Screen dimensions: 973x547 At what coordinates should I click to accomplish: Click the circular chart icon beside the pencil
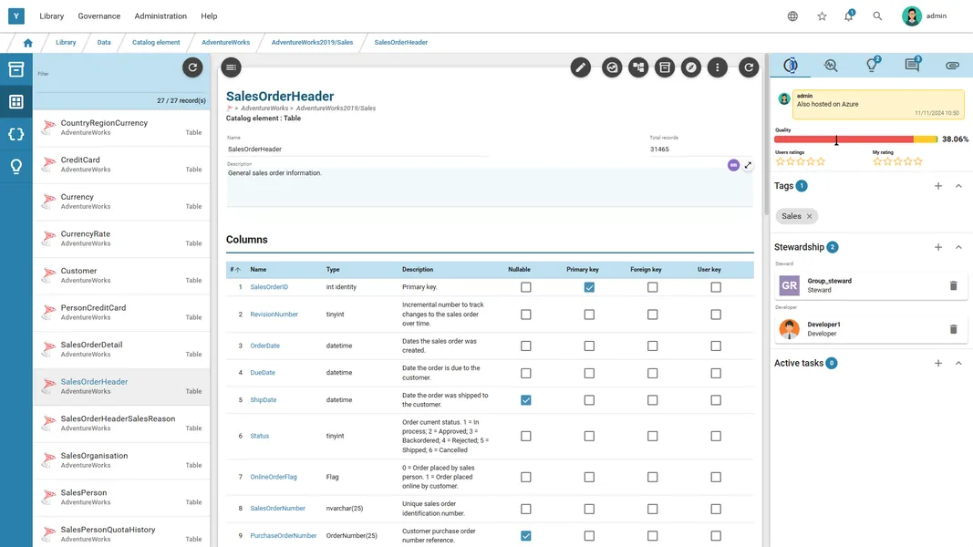pyautogui.click(x=612, y=67)
